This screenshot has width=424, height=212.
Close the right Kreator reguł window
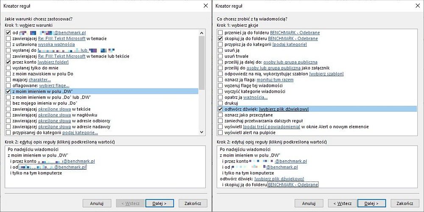pyautogui.click(x=418, y=6)
